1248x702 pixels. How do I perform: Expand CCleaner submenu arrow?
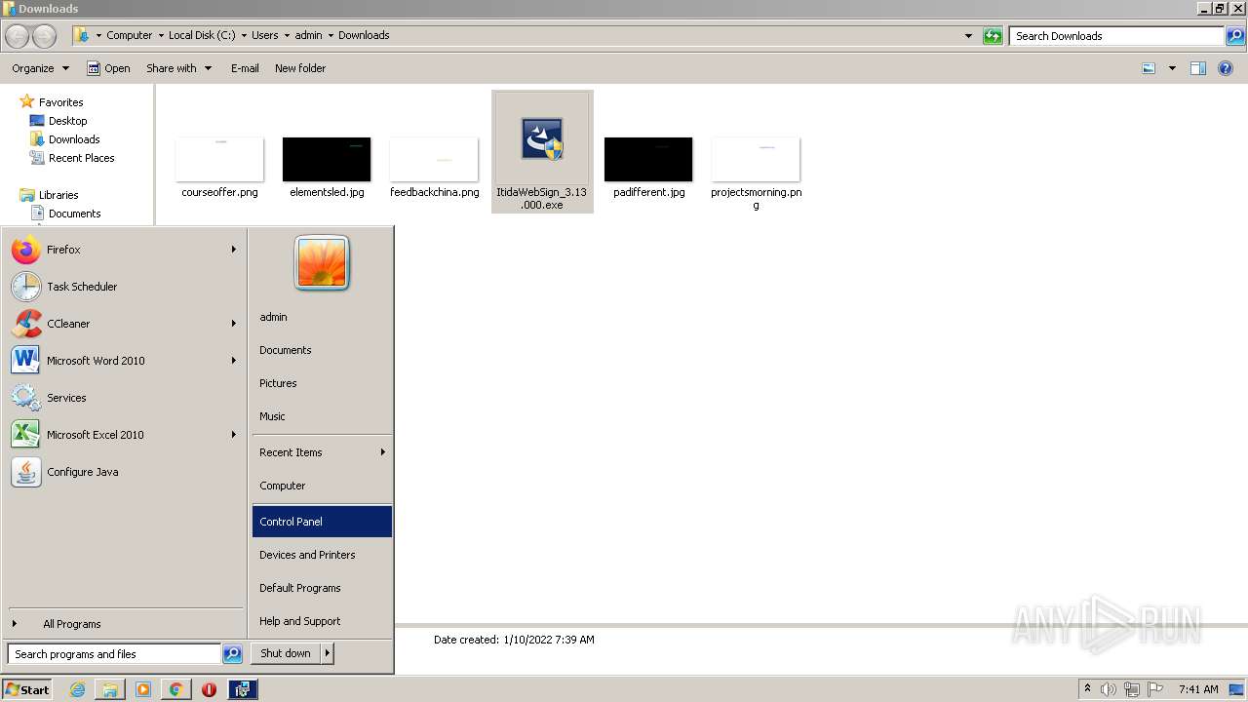click(x=234, y=324)
